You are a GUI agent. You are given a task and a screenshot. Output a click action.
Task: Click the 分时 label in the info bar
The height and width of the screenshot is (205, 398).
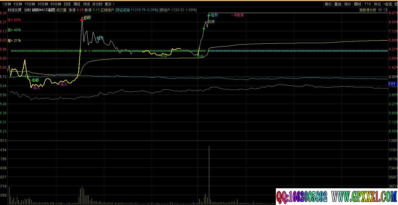27,10
